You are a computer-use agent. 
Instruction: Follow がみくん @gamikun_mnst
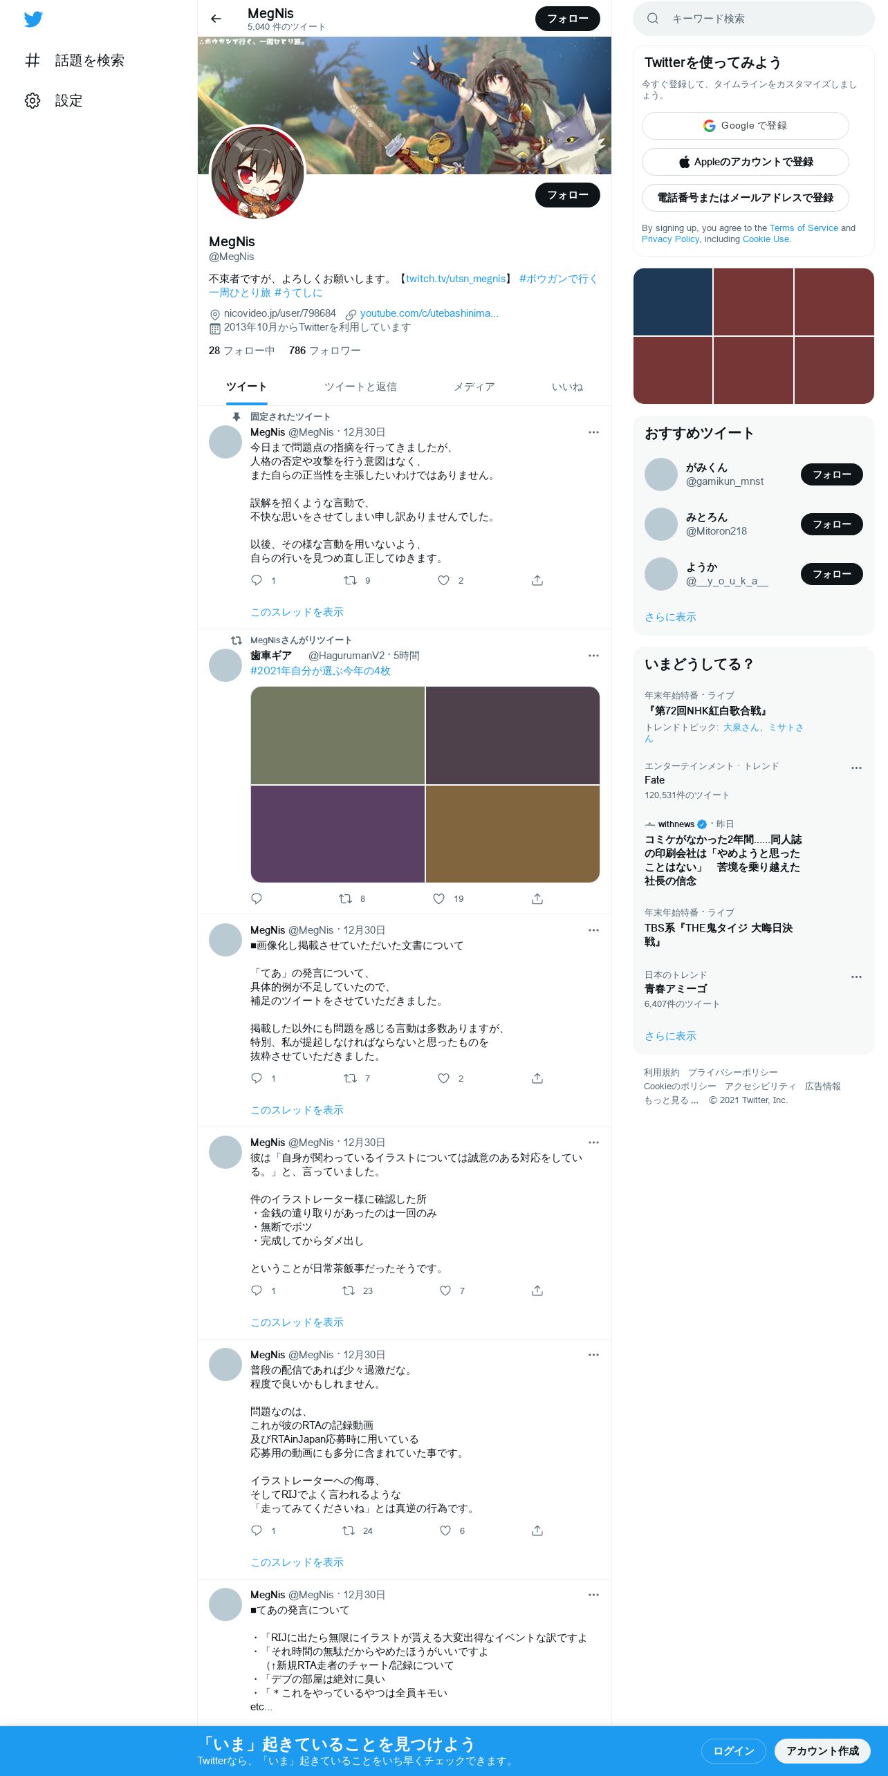pos(832,474)
